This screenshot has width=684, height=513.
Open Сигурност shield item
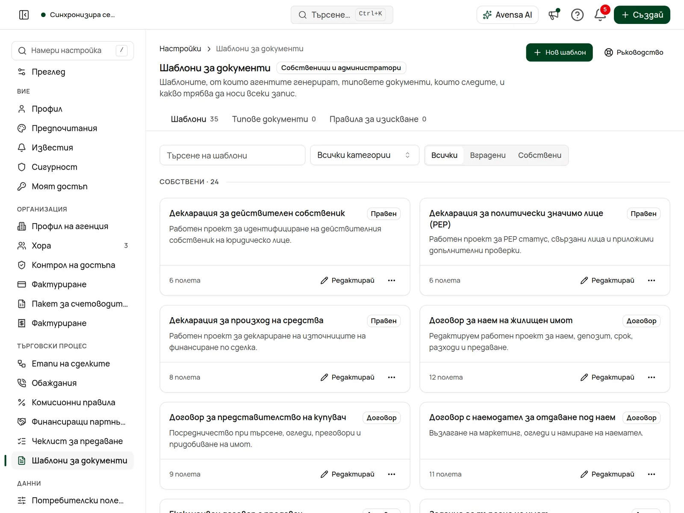click(73, 167)
